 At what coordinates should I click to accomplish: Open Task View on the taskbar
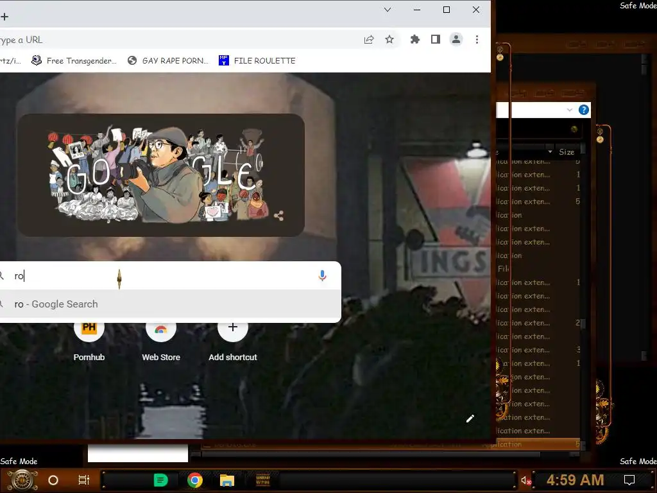[x=84, y=480]
